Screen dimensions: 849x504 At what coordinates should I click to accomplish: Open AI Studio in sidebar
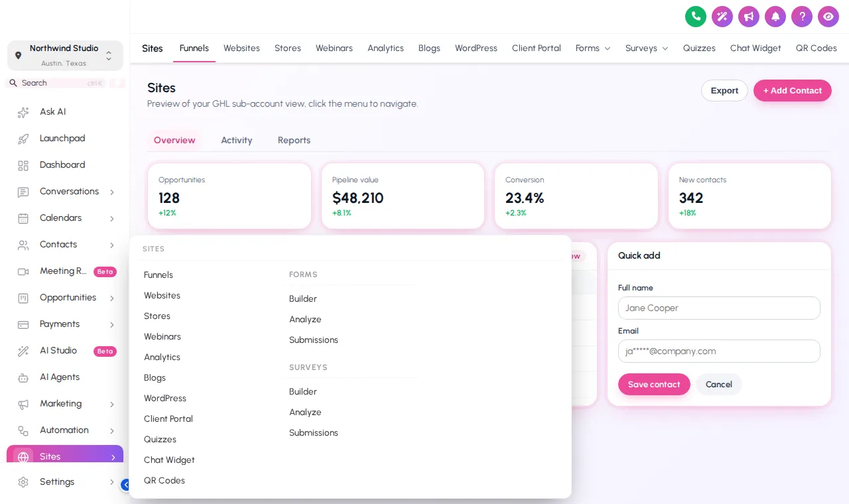[x=65, y=351]
